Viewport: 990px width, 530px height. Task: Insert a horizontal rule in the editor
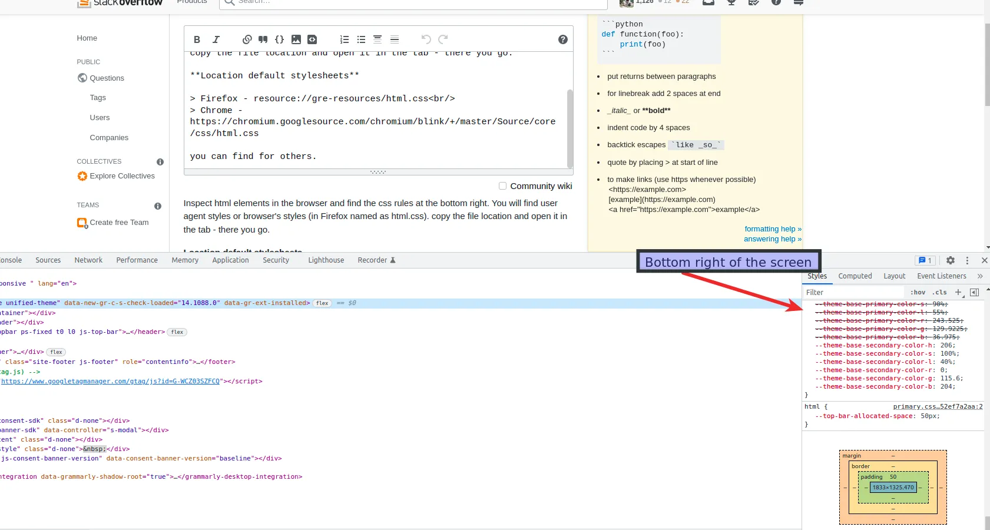395,39
